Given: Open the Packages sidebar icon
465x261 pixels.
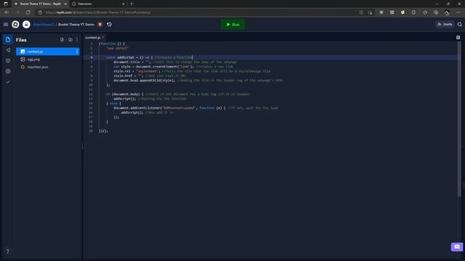Looking at the screenshot, I should (x=8, y=61).
